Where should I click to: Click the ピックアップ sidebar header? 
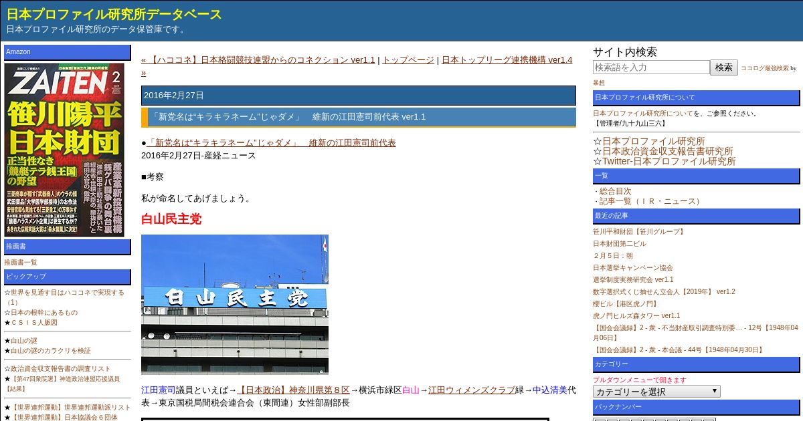pos(68,277)
